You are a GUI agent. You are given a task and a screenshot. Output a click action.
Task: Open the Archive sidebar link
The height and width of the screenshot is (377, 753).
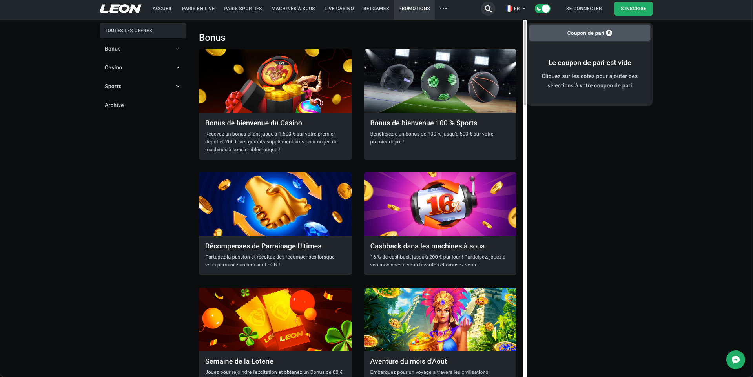tap(114, 105)
